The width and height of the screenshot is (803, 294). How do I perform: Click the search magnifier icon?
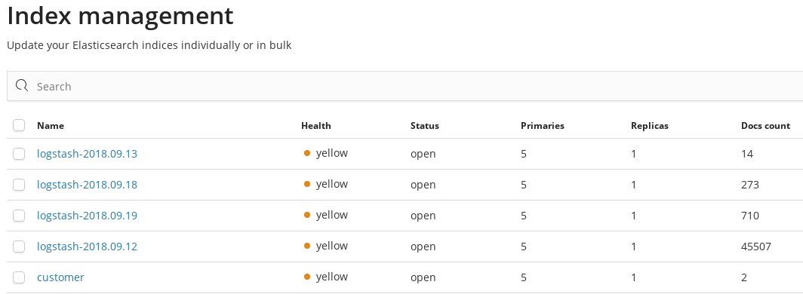pyautogui.click(x=21, y=85)
